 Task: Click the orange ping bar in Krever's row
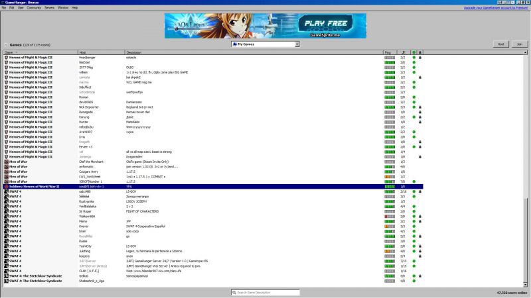click(x=390, y=226)
